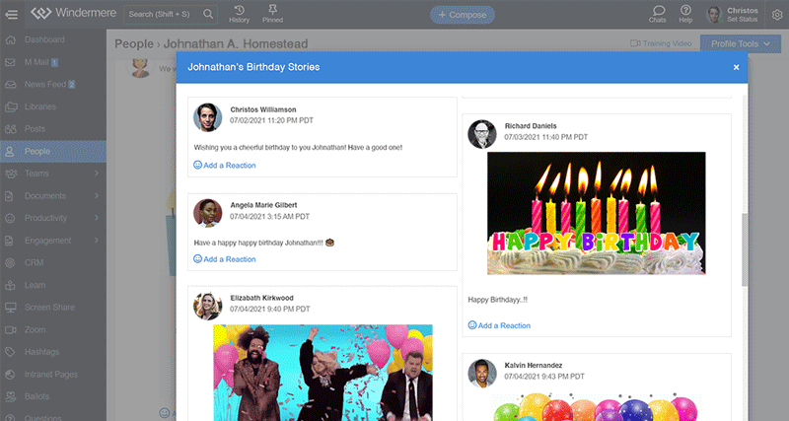789x421 pixels.
Task: Click Christos Williamson's avatar photo
Action: tap(208, 117)
